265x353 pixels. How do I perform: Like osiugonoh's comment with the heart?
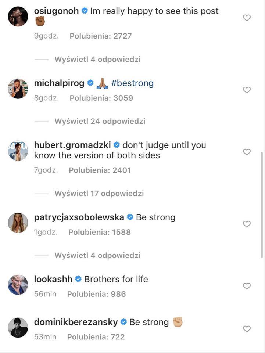247,18
